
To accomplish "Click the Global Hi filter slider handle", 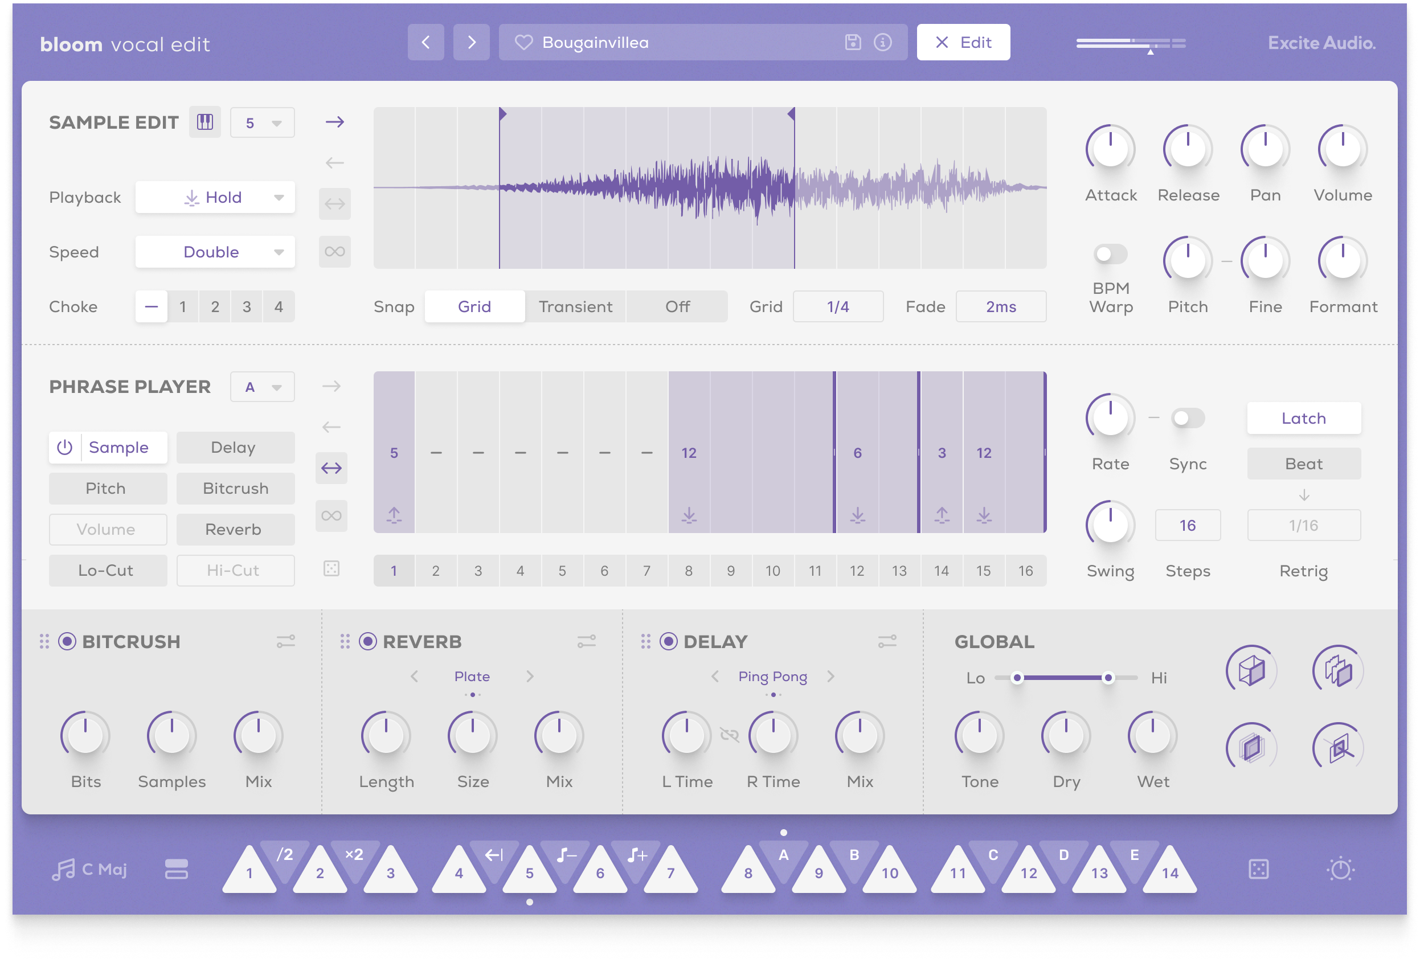I will [1108, 678].
